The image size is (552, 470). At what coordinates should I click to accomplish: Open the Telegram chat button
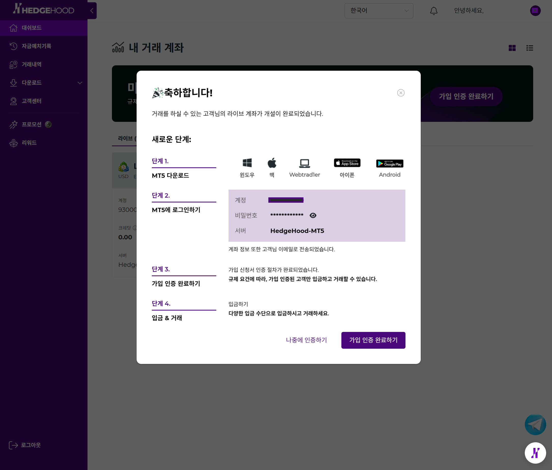click(x=535, y=424)
